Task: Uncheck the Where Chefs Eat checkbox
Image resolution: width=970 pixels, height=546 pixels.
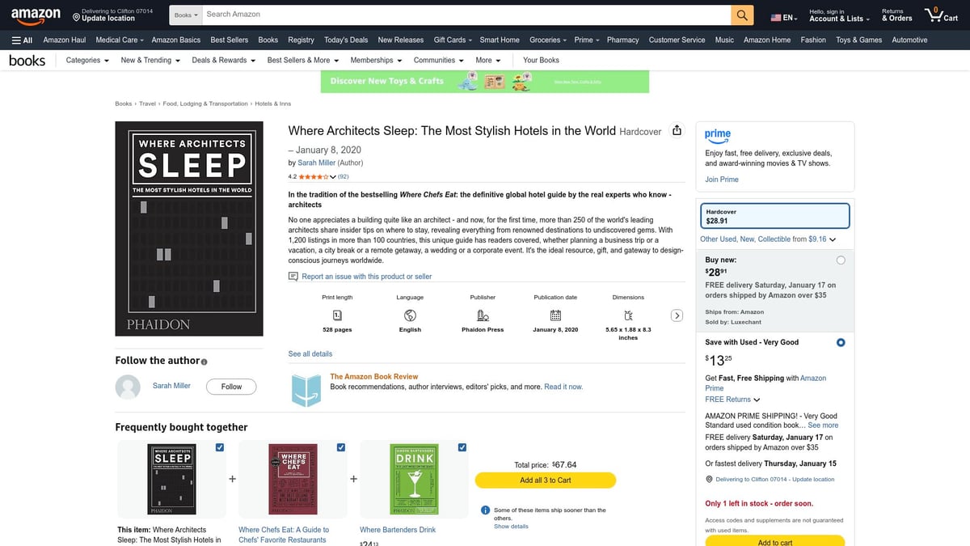Action: coord(340,447)
